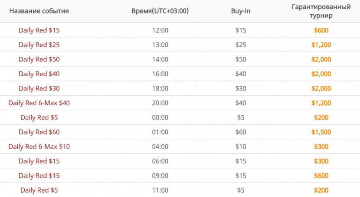Click the Гарантированный турнир column header
The width and height of the screenshot is (360, 197).
pyautogui.click(x=321, y=11)
